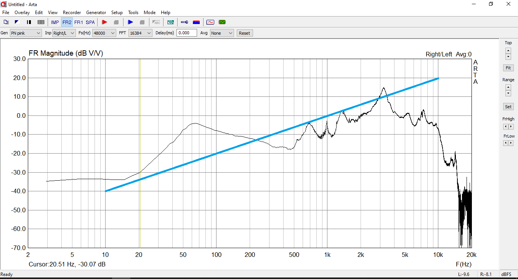Click the L:-9.6 status bar level
The height and width of the screenshot is (279, 518).
[x=463, y=274]
